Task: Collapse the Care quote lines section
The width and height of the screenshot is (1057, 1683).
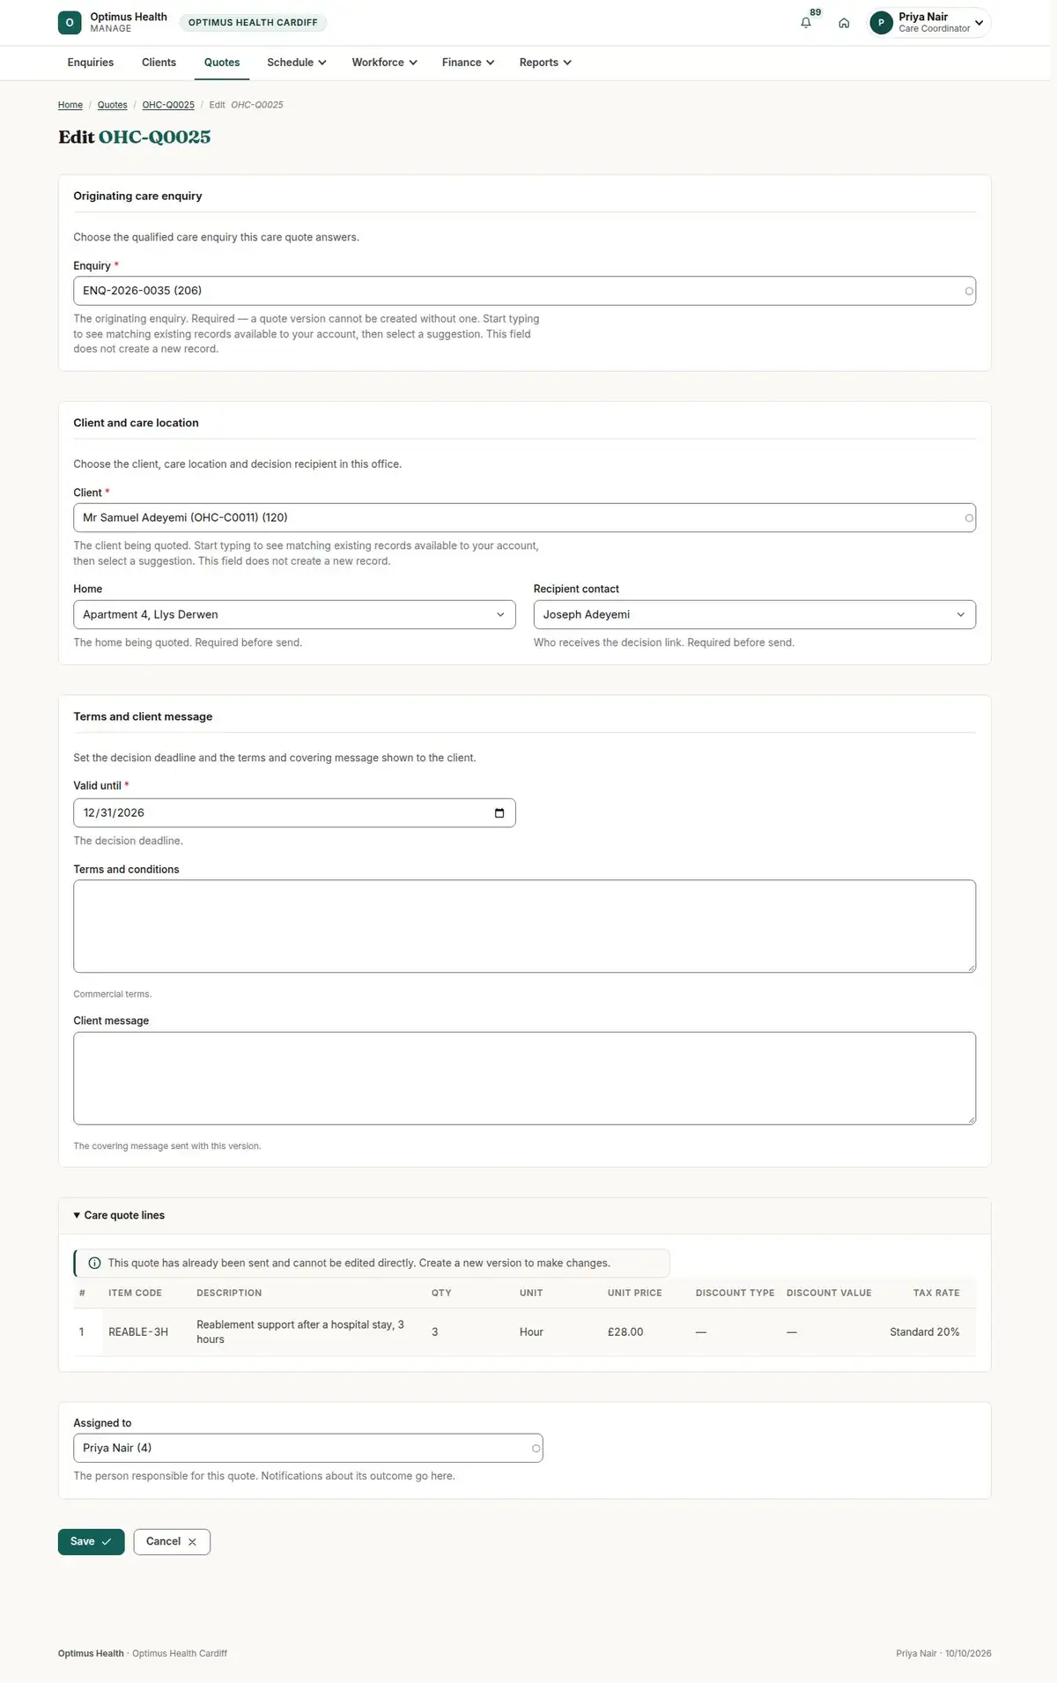Action: click(119, 1215)
